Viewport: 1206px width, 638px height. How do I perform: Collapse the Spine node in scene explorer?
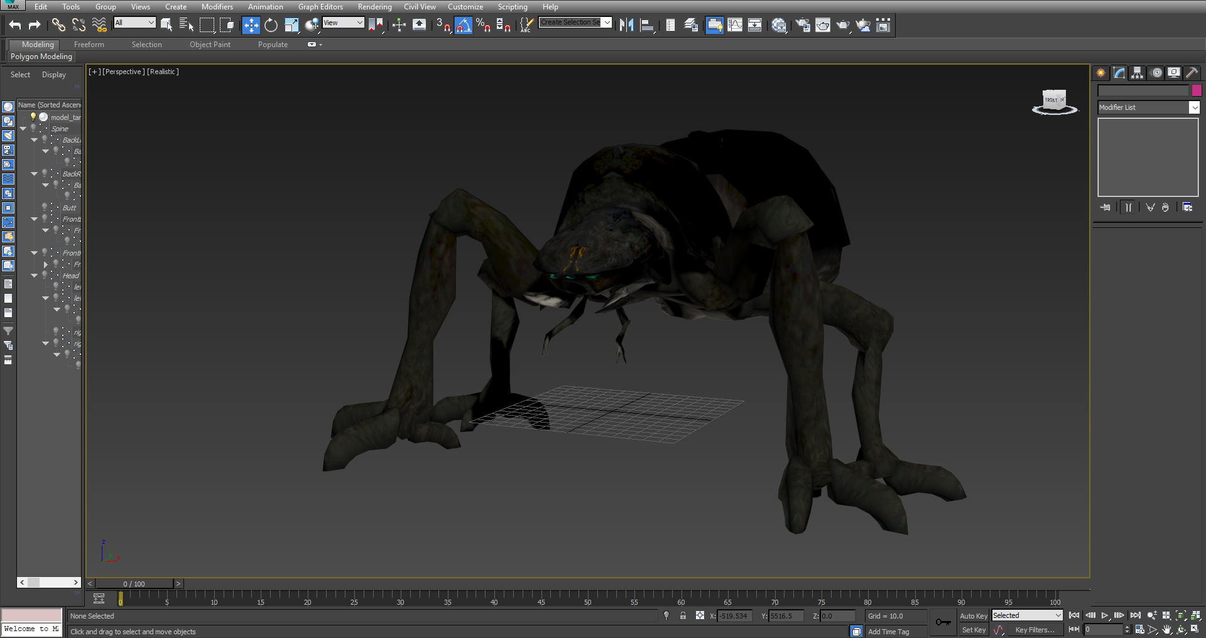(x=23, y=128)
